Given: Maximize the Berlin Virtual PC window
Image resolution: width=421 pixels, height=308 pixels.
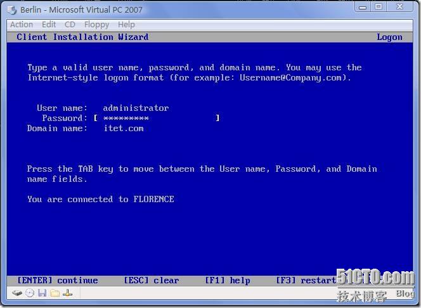Looking at the screenshot, I should coord(379,7).
